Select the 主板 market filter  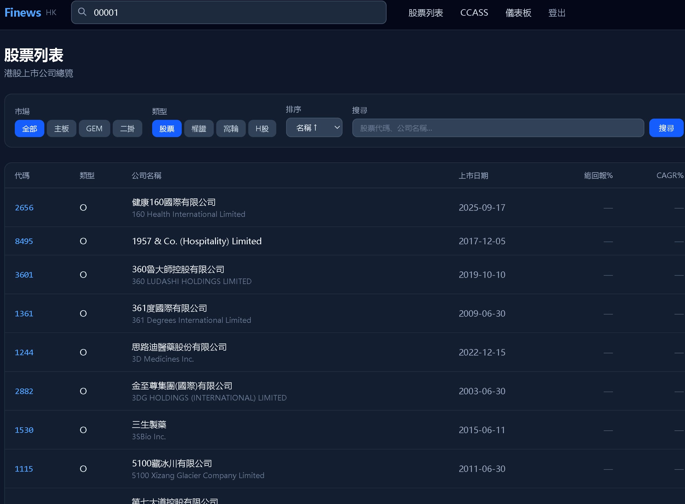62,128
